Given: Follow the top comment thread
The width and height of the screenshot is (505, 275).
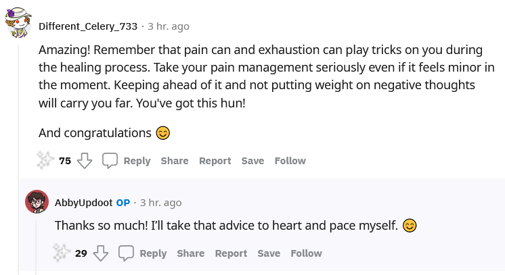Looking at the screenshot, I should point(290,161).
